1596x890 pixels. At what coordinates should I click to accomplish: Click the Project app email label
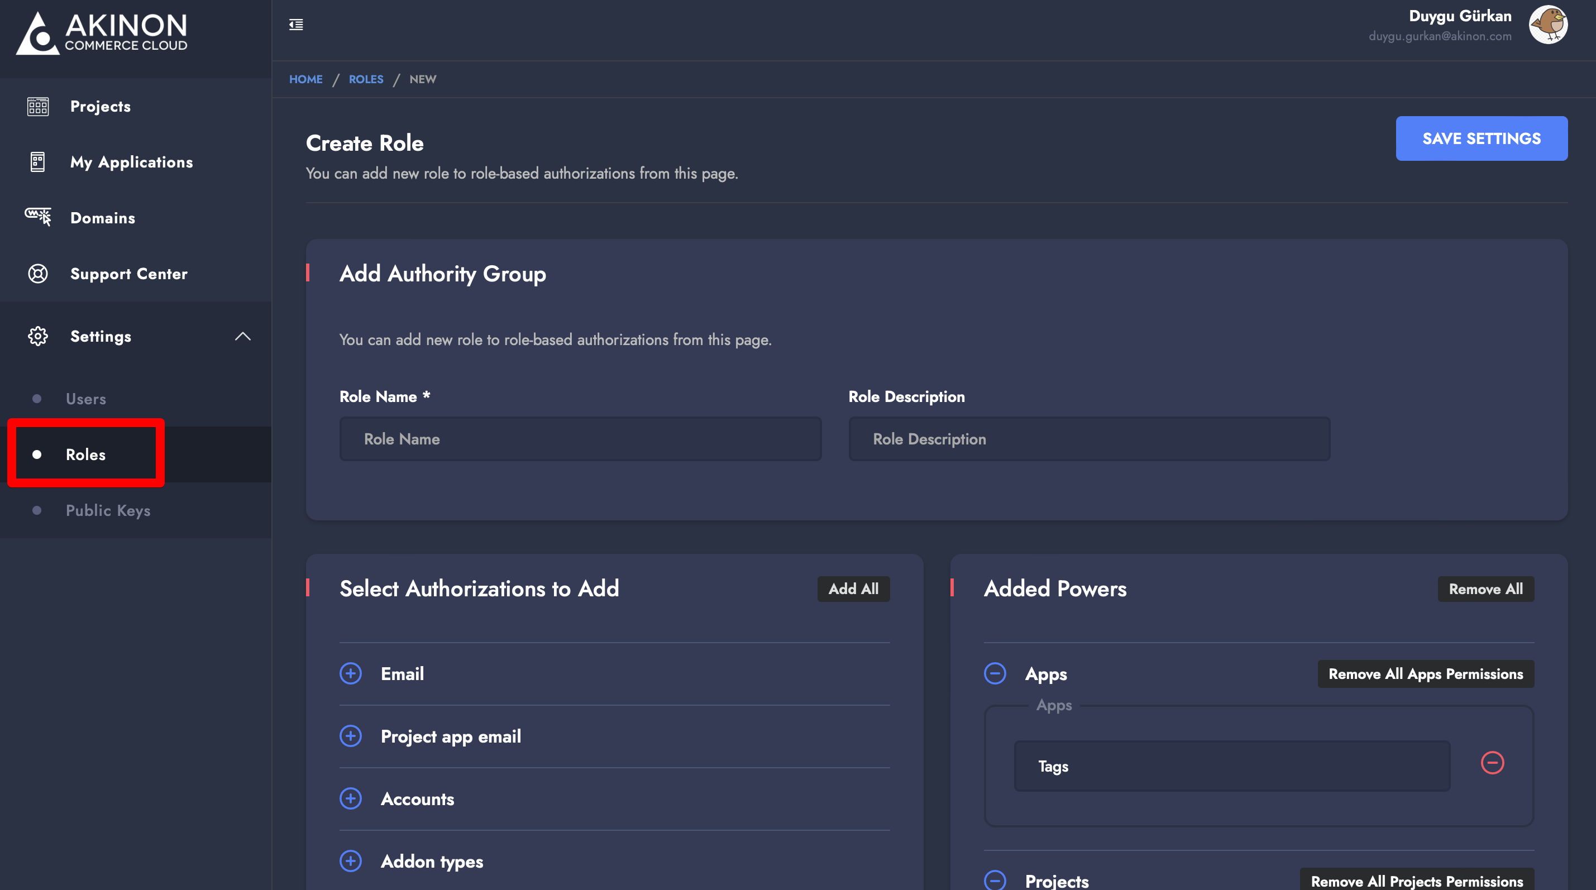pyautogui.click(x=451, y=737)
